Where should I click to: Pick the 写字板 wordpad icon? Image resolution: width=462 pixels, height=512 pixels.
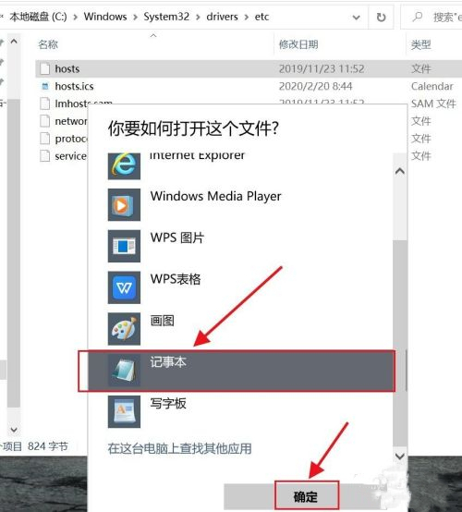(124, 411)
